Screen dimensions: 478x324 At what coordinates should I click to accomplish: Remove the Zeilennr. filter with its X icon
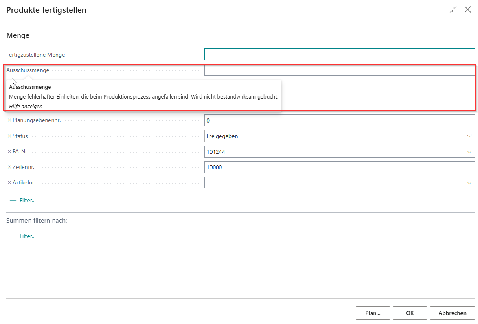pos(9,167)
